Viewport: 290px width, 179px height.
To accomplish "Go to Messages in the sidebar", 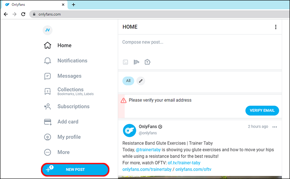I will tap(63, 76).
